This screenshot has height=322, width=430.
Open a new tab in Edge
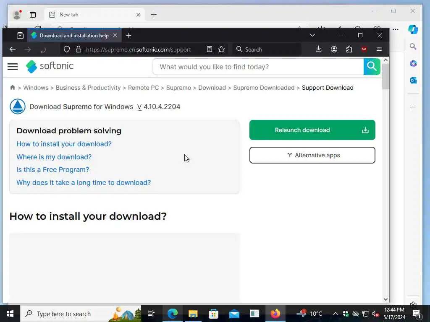pyautogui.click(x=154, y=15)
